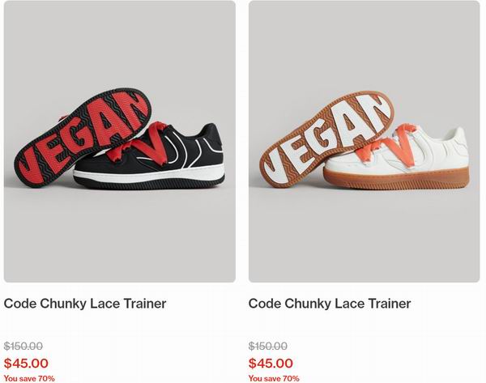
Task: Click the black trainer's heel with white piping
Action: point(209,140)
